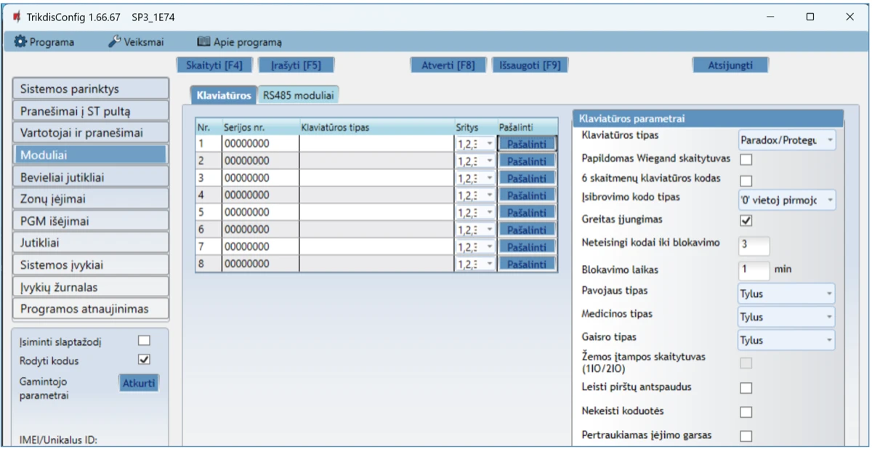Screen dimensions: 872x449
Task: Click the Blokavimo laikas input field
Action: click(754, 270)
